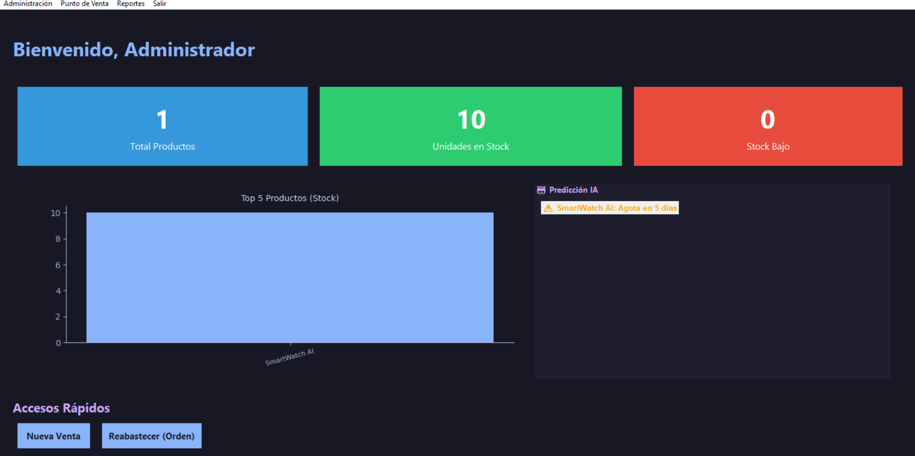The width and height of the screenshot is (915, 456).
Task: Click the Top 5 Productos (Stock) chart title
Action: coord(289,197)
